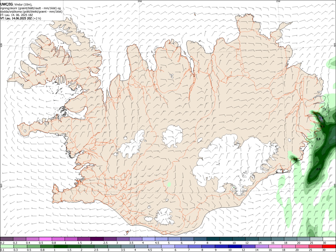This screenshot has height=252, width=336.
Task: Click the 'slydda/snjókoma' legend description line
Action: click(31, 12)
